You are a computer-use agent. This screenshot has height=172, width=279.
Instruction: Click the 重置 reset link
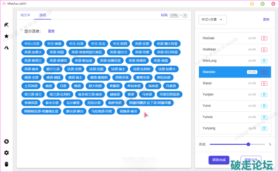(x=51, y=31)
